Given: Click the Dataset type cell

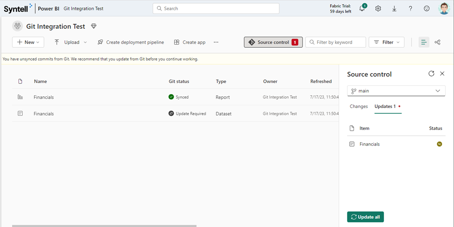Looking at the screenshot, I should click(x=223, y=114).
